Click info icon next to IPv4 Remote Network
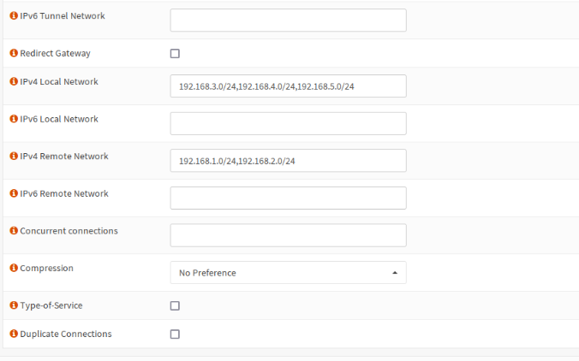The width and height of the screenshot is (579, 361). 14,157
